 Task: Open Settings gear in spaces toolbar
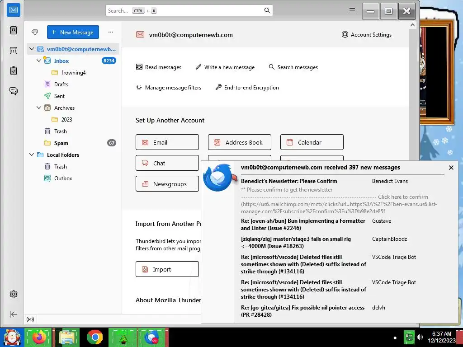(14, 294)
